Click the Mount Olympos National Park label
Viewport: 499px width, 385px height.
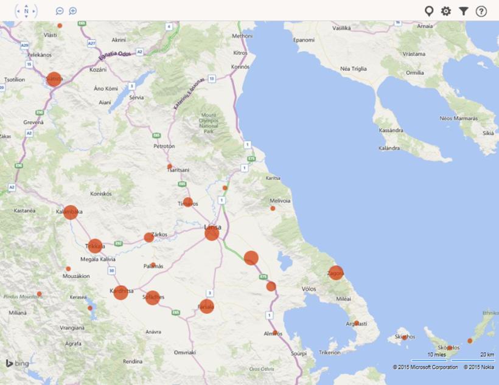pyautogui.click(x=209, y=123)
